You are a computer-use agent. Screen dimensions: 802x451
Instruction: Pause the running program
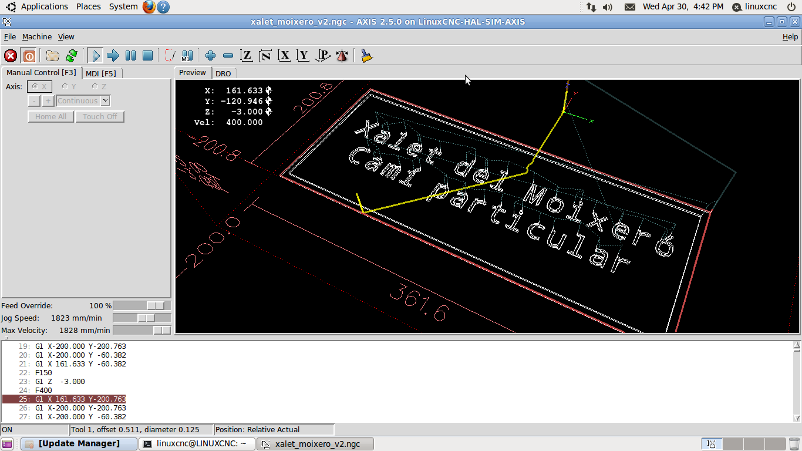130,56
